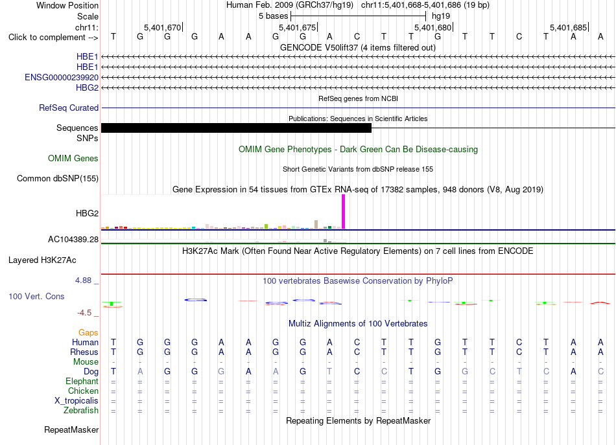Image resolution: width=616 pixels, height=445 pixels.
Task: Click the Gaps label in Multiz track
Action: 88,333
